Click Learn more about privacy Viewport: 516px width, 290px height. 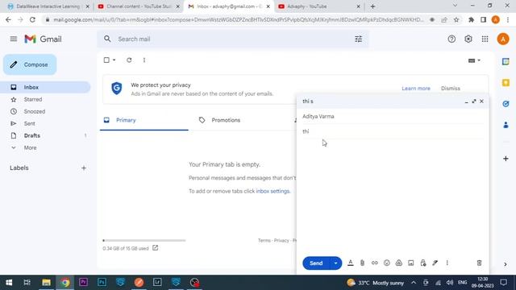(416, 89)
